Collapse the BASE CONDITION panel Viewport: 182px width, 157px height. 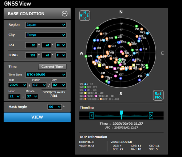tap(64, 13)
